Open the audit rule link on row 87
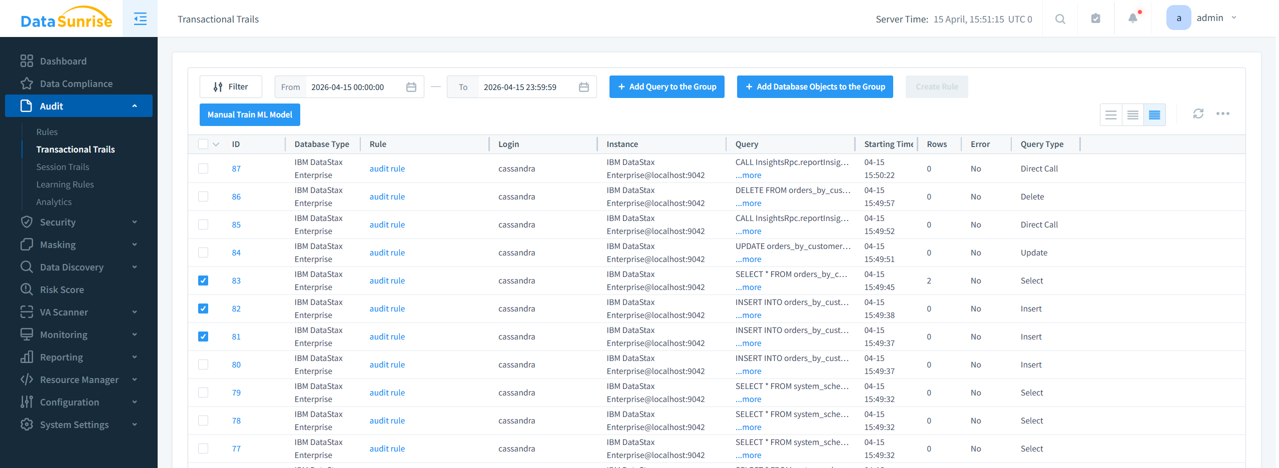The width and height of the screenshot is (1279, 468). [x=387, y=168]
